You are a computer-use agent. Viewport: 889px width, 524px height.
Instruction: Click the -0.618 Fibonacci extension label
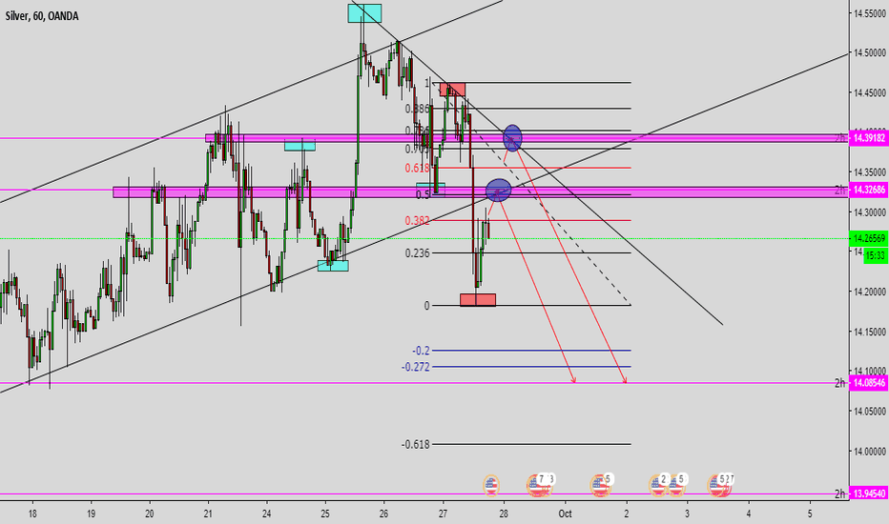pyautogui.click(x=416, y=445)
